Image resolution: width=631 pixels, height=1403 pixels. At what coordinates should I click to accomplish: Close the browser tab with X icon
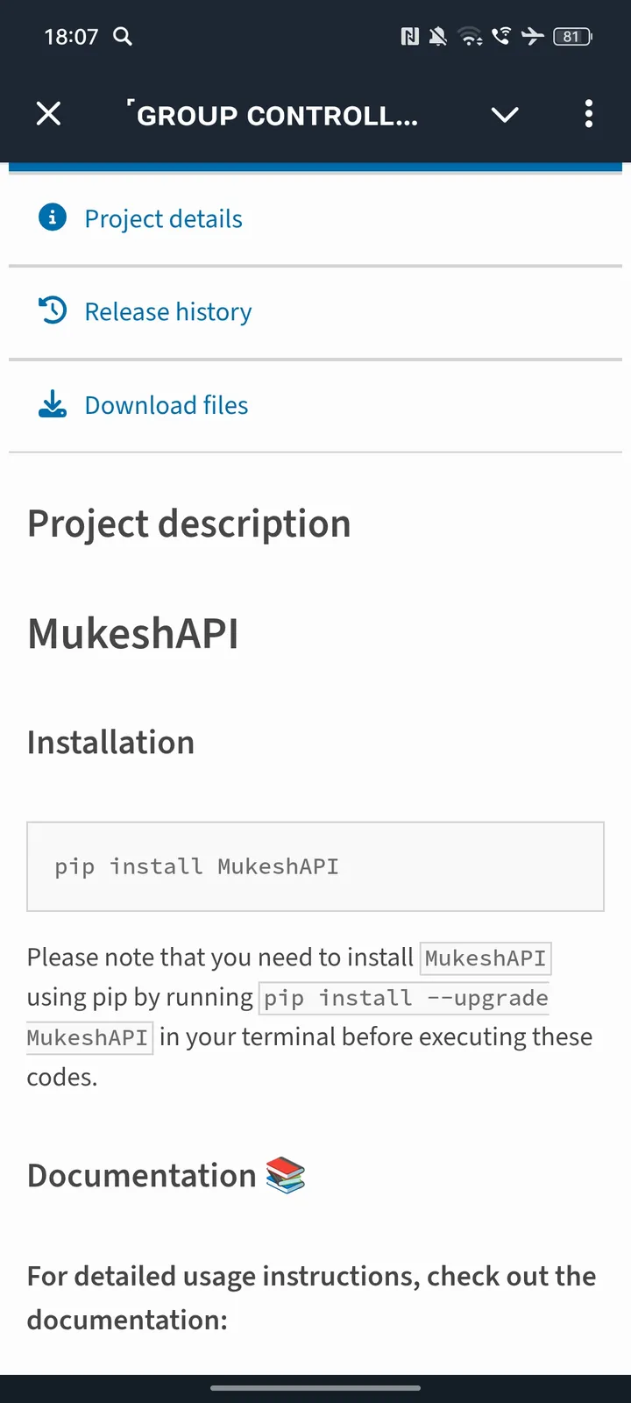click(x=49, y=114)
